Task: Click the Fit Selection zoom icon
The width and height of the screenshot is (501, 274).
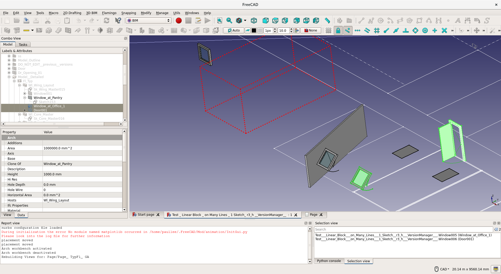Action: point(229,21)
